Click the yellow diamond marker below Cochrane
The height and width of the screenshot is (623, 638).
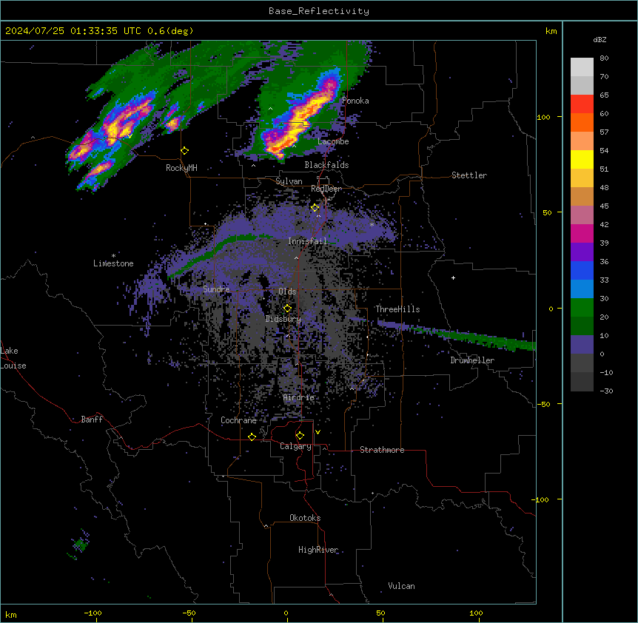pos(252,437)
